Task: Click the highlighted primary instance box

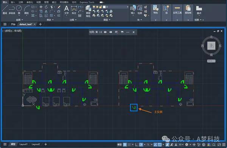Action: (134, 107)
